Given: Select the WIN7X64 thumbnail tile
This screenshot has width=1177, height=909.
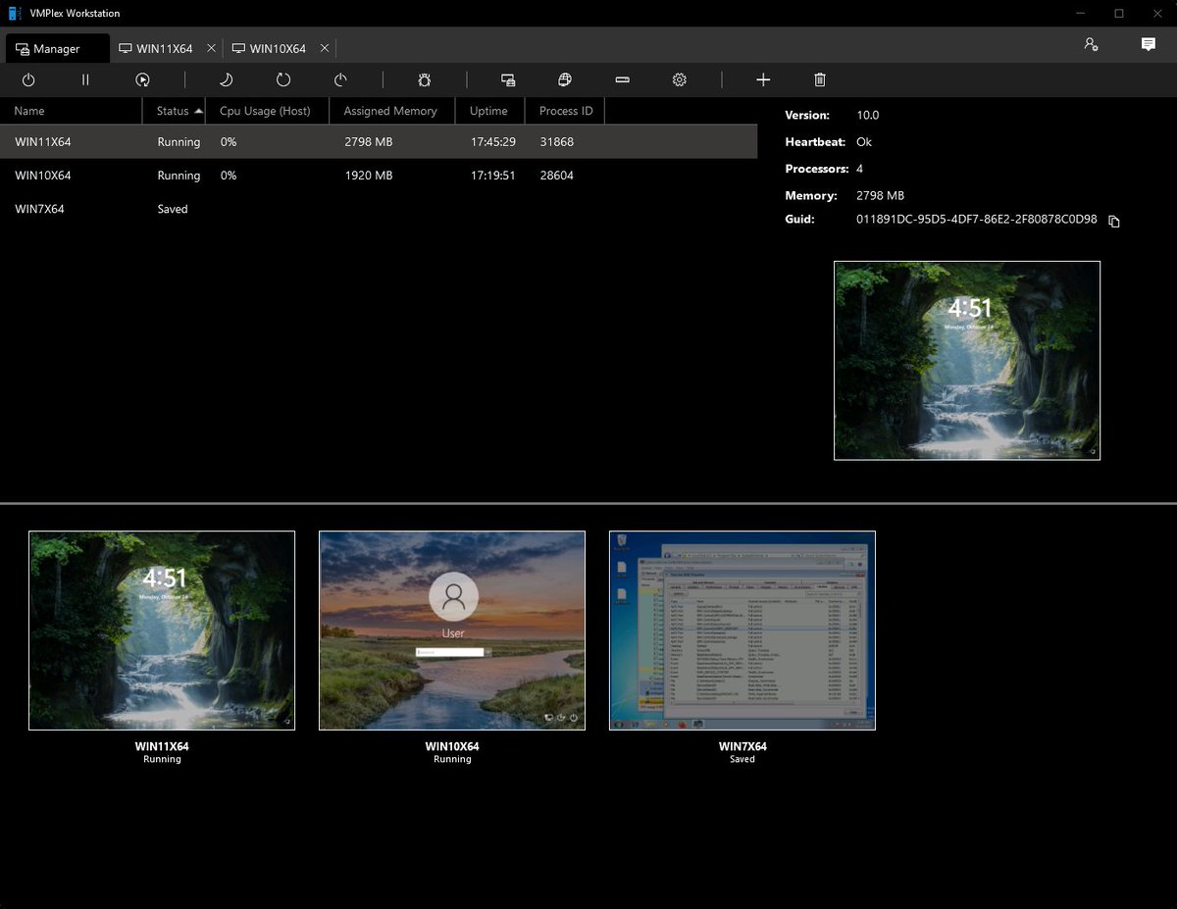Looking at the screenshot, I should [x=742, y=631].
